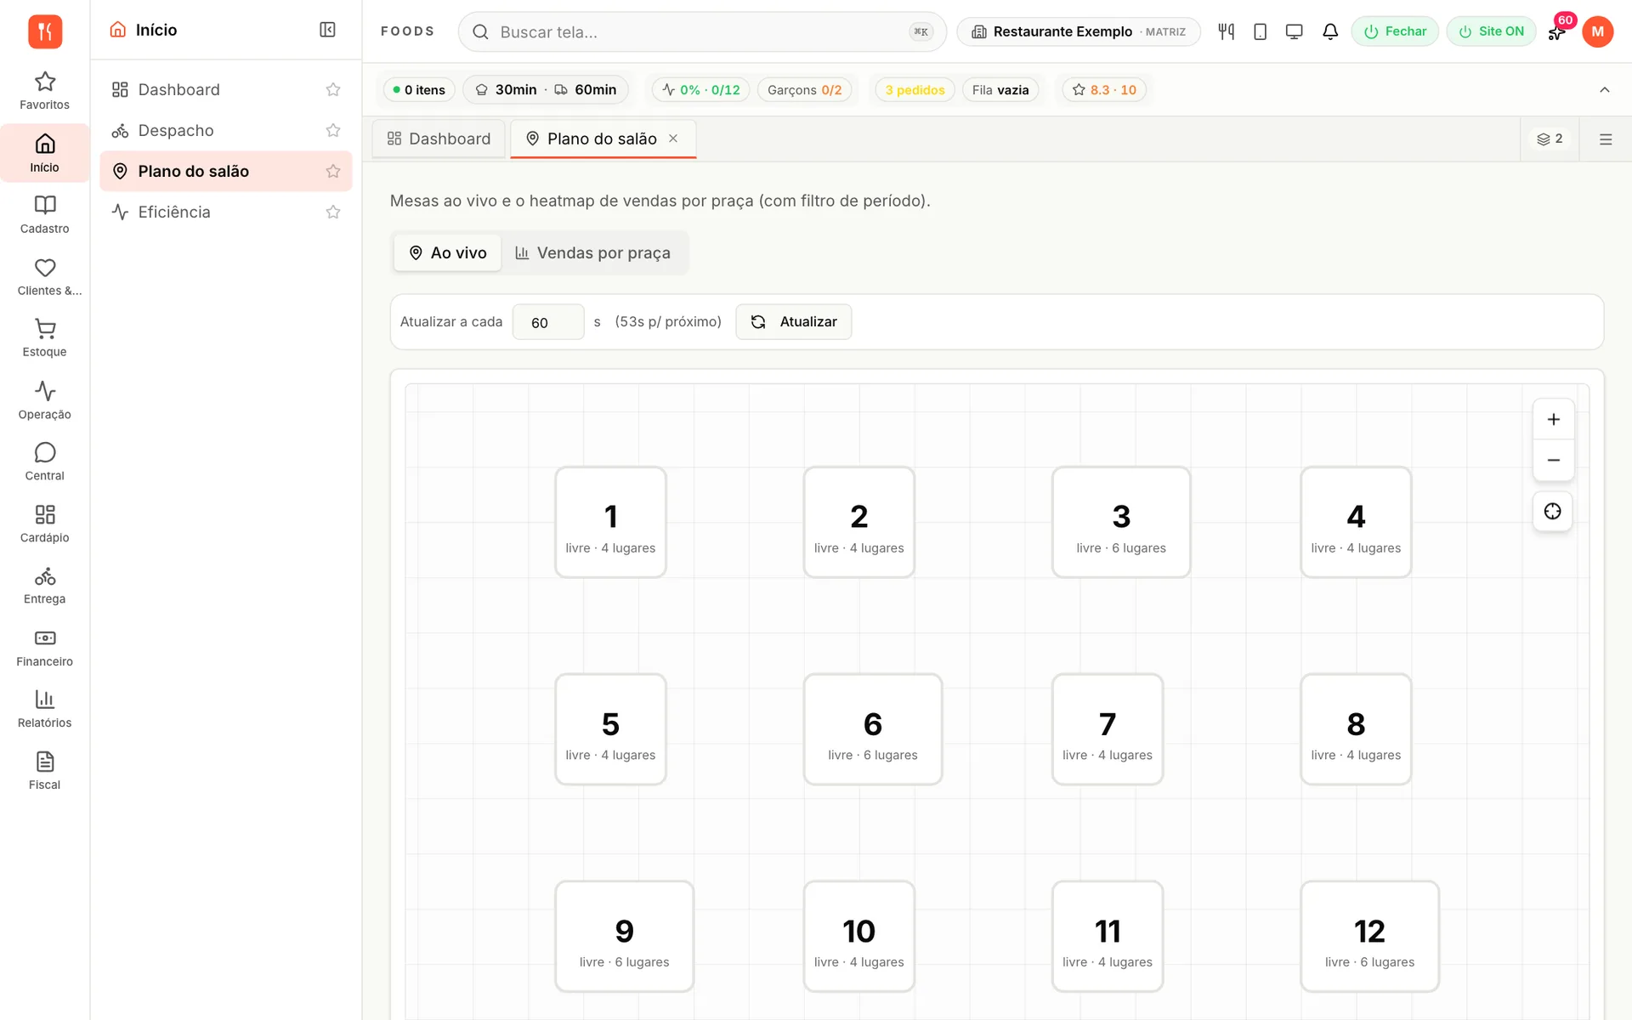Open the layers counter showing 2
The image size is (1632, 1020).
[1550, 139]
